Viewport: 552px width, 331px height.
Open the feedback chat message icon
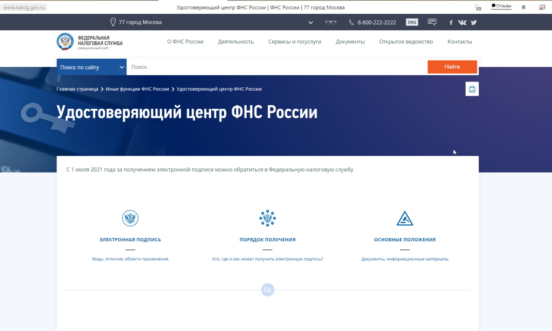pos(432,22)
